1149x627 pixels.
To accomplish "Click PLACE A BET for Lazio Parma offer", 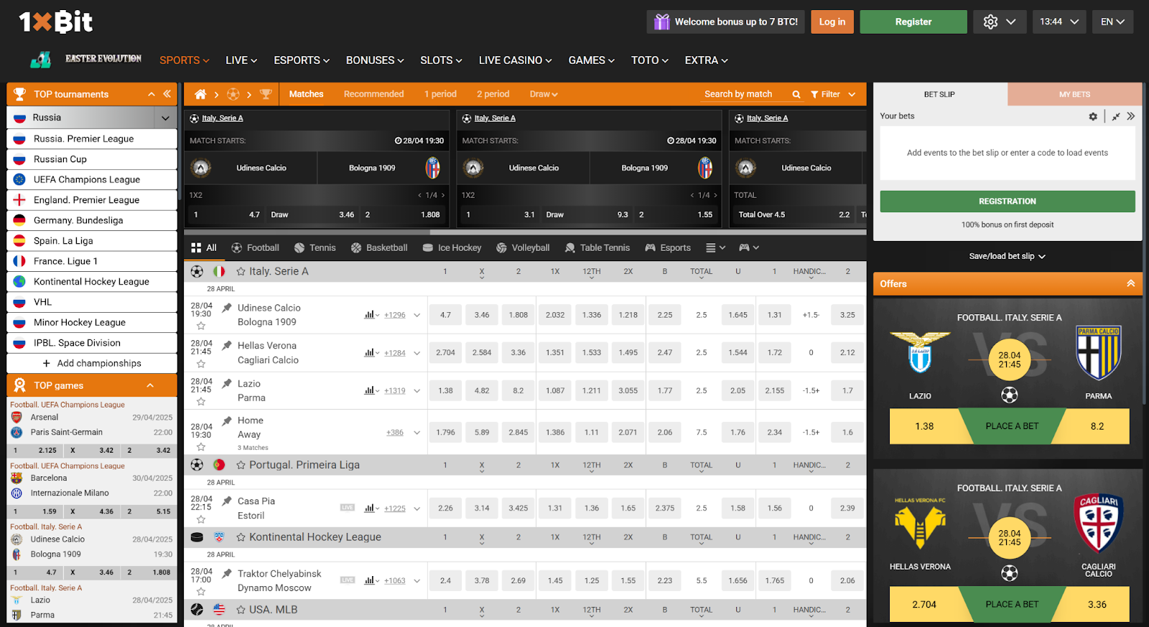I will [1012, 426].
